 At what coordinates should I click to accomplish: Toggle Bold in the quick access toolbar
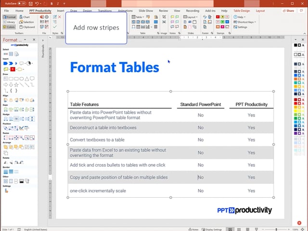51,3
